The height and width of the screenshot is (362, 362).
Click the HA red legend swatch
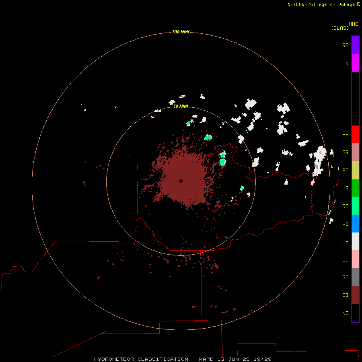point(355,134)
